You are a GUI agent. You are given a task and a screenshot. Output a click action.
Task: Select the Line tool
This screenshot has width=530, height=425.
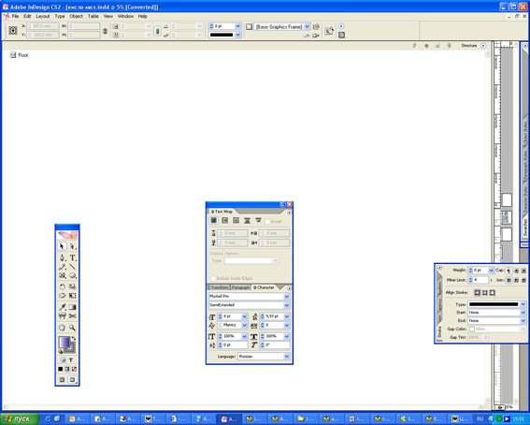coord(73,267)
